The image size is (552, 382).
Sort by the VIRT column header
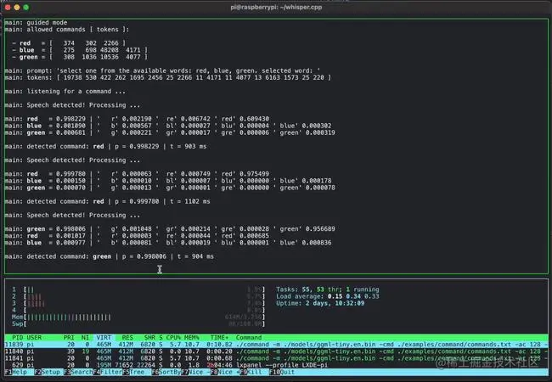104,337
